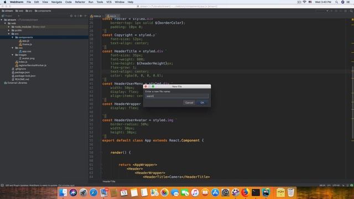Image resolution: width=354 pixels, height=199 pixels.
Task: Click the components breadcrumb in navigation bar
Action: pos(43,11)
